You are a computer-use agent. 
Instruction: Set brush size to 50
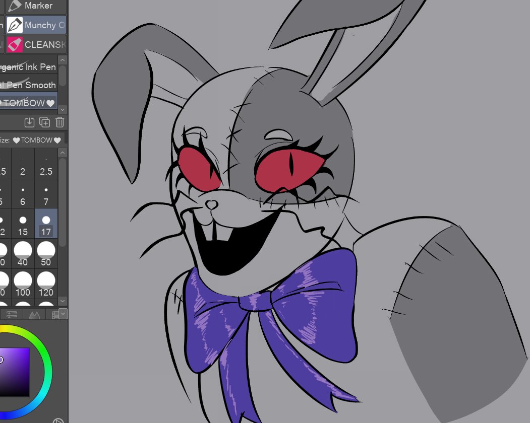point(46,253)
